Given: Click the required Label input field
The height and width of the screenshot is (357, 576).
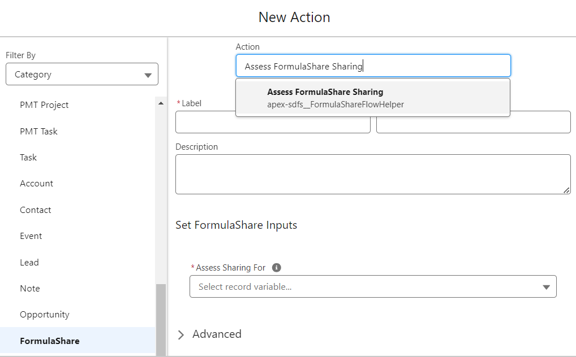Looking at the screenshot, I should [x=273, y=122].
